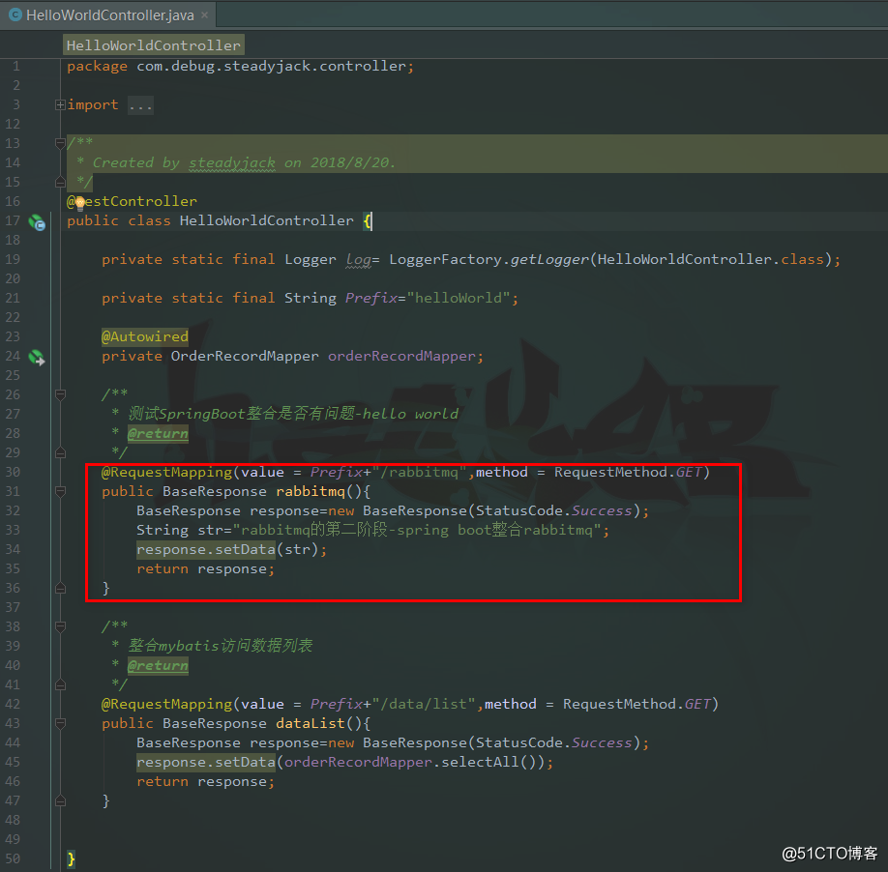888x872 pixels.
Task: Collapse the class javadoc comment at line 13
Action: 60,143
